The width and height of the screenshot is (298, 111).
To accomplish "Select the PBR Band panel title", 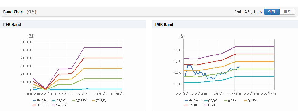I will [x=164, y=24].
